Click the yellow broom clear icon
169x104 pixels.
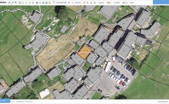click(50, 3)
